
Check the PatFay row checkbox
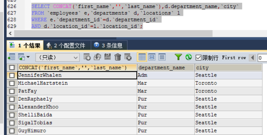(12, 91)
